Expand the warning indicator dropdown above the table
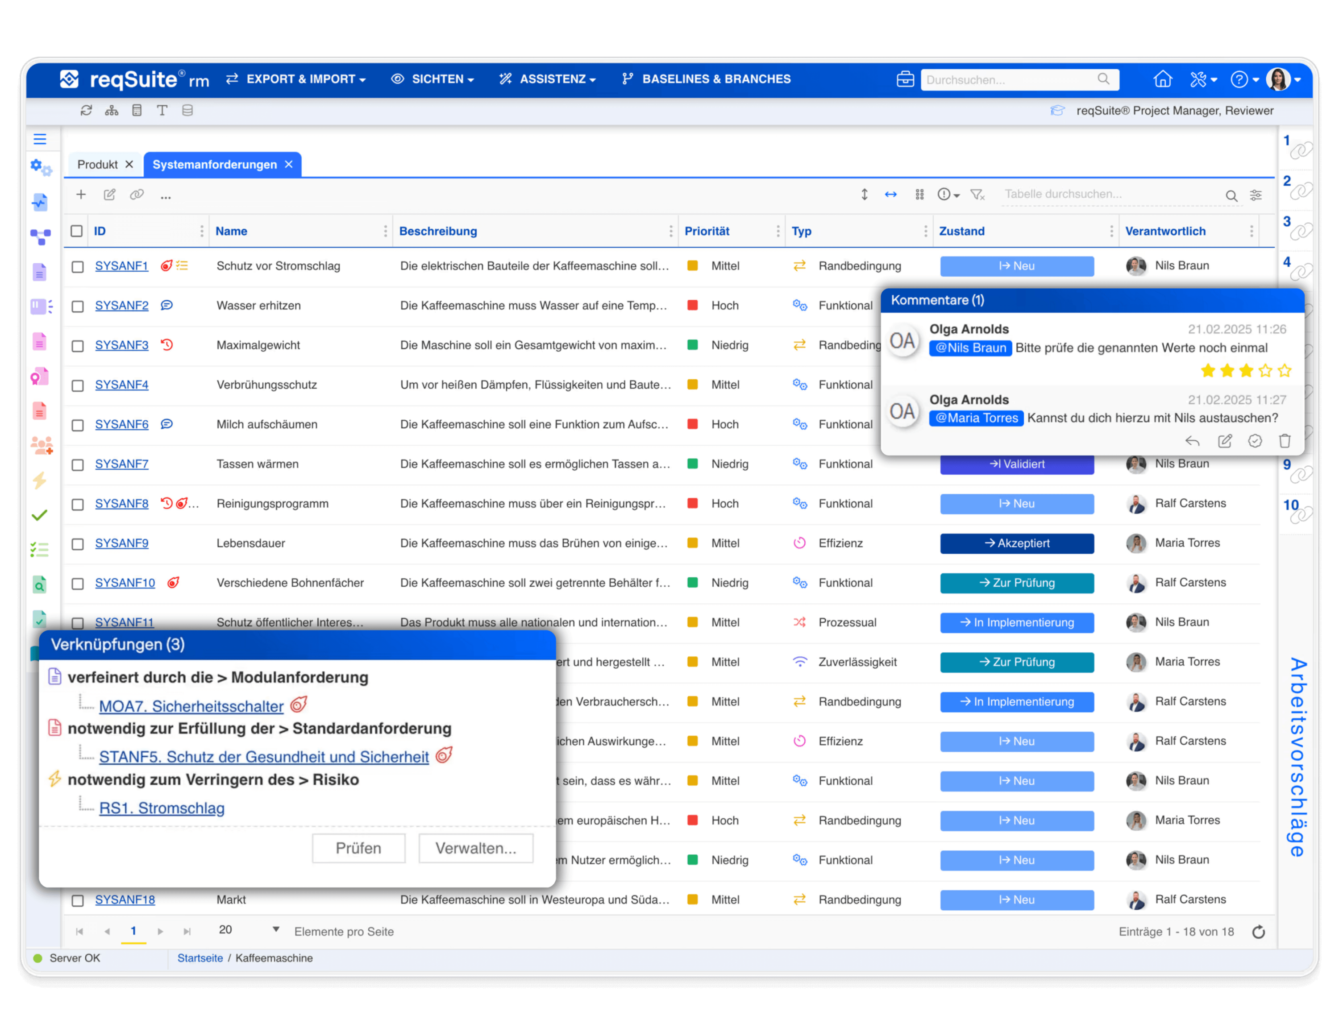This screenshot has width=1339, height=1036. tap(948, 195)
